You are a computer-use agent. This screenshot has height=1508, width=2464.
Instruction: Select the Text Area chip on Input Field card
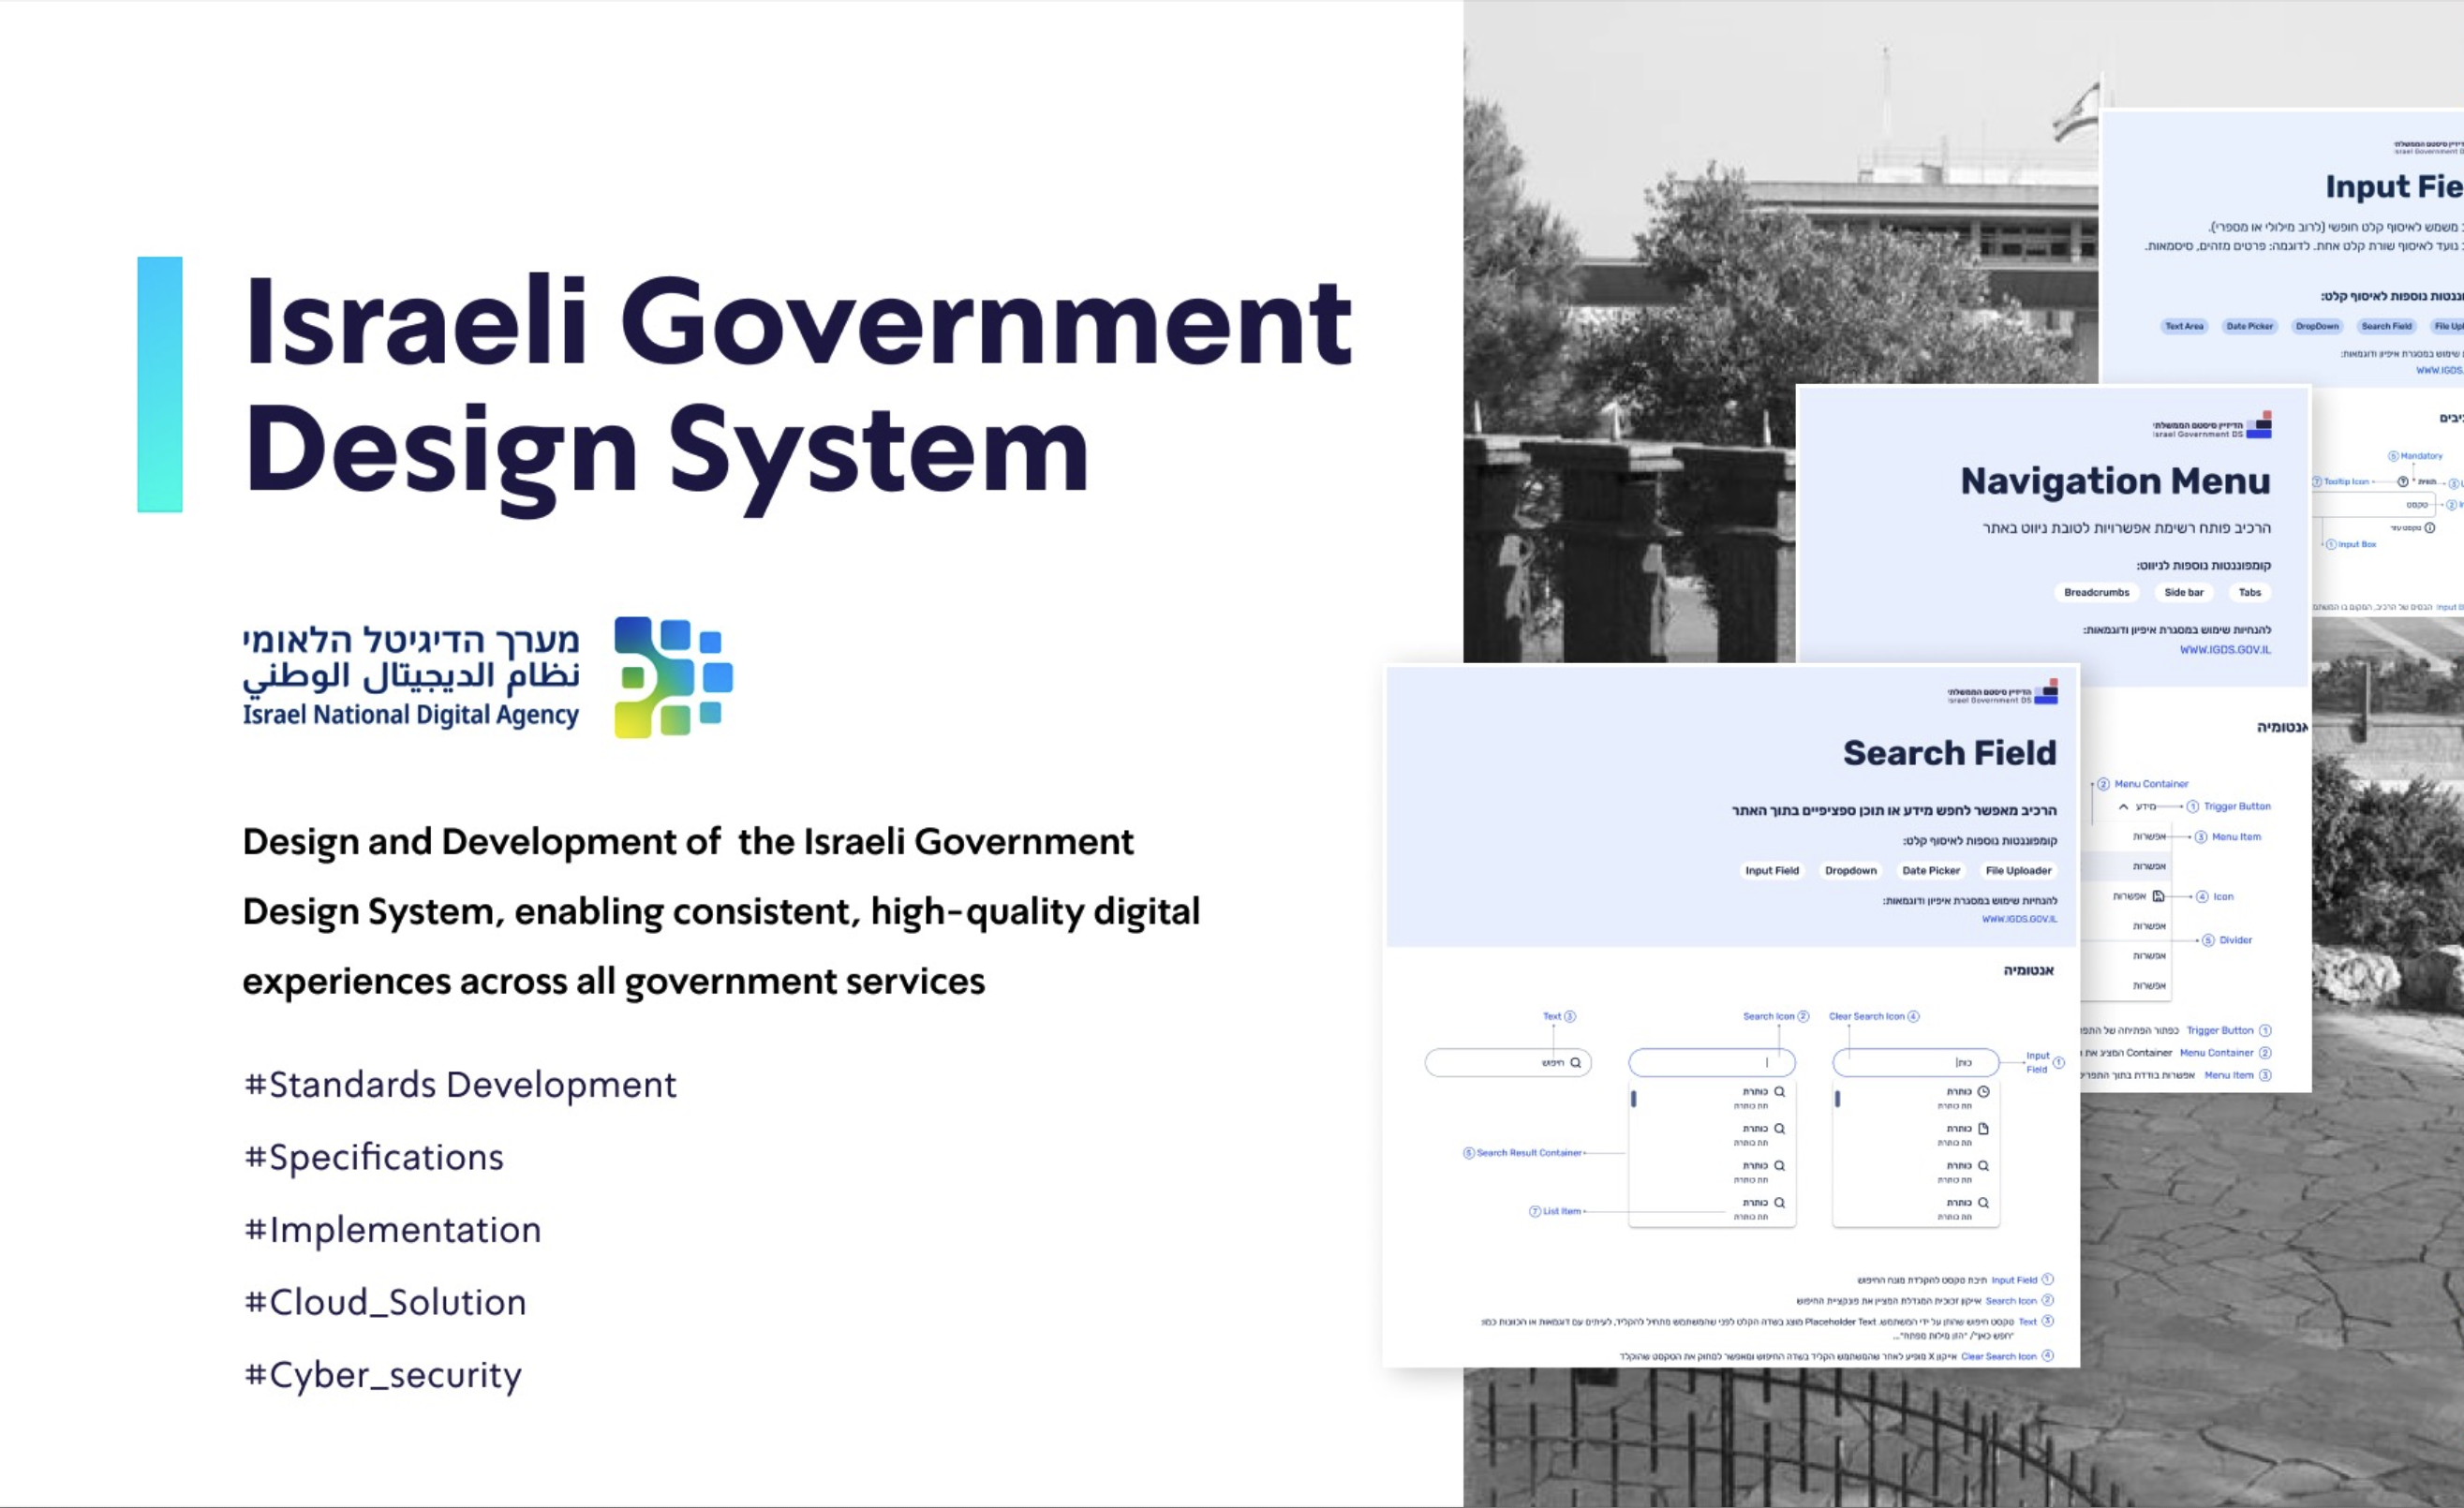2184,326
